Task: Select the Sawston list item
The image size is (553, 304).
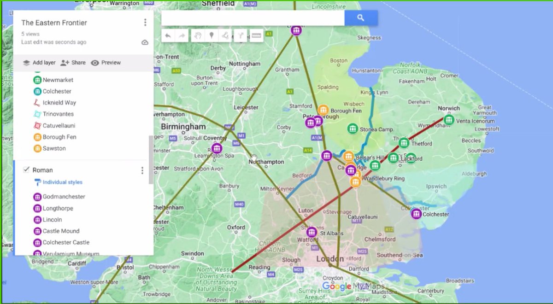Action: tap(54, 148)
